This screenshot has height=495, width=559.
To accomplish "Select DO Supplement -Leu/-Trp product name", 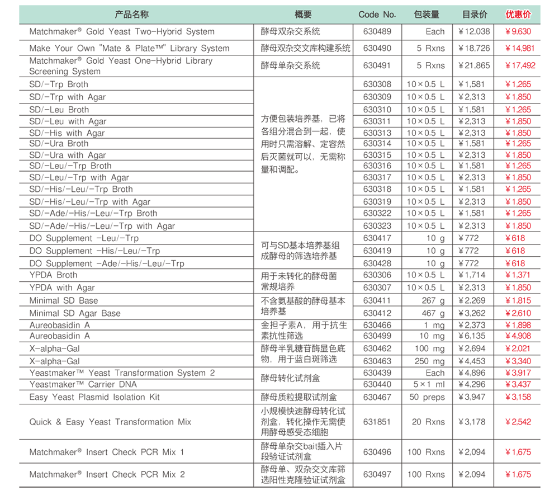I will coord(84,238).
